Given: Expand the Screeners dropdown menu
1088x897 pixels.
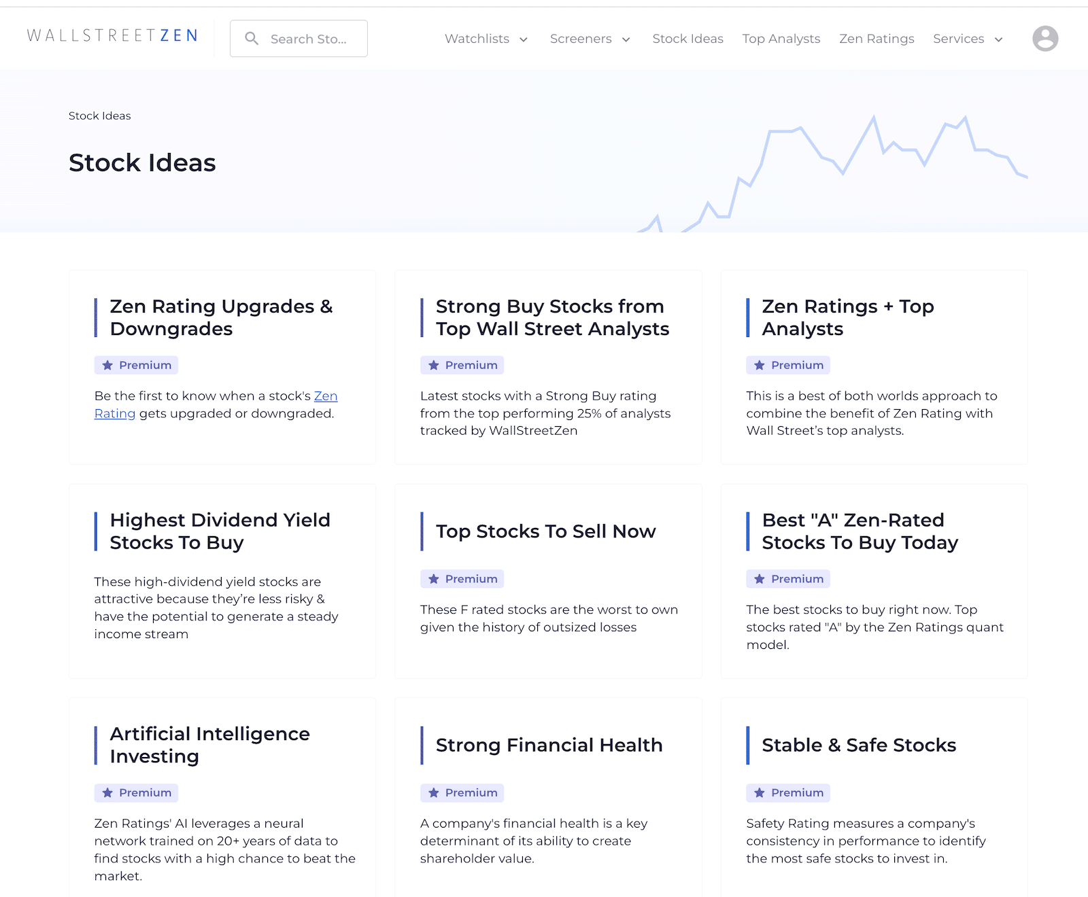Looking at the screenshot, I should [x=590, y=39].
